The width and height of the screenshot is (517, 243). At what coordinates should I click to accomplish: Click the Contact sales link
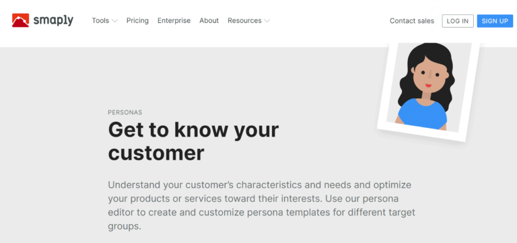point(412,21)
